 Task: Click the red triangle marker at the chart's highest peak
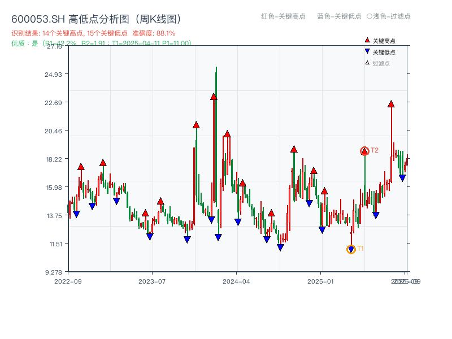[214, 96]
